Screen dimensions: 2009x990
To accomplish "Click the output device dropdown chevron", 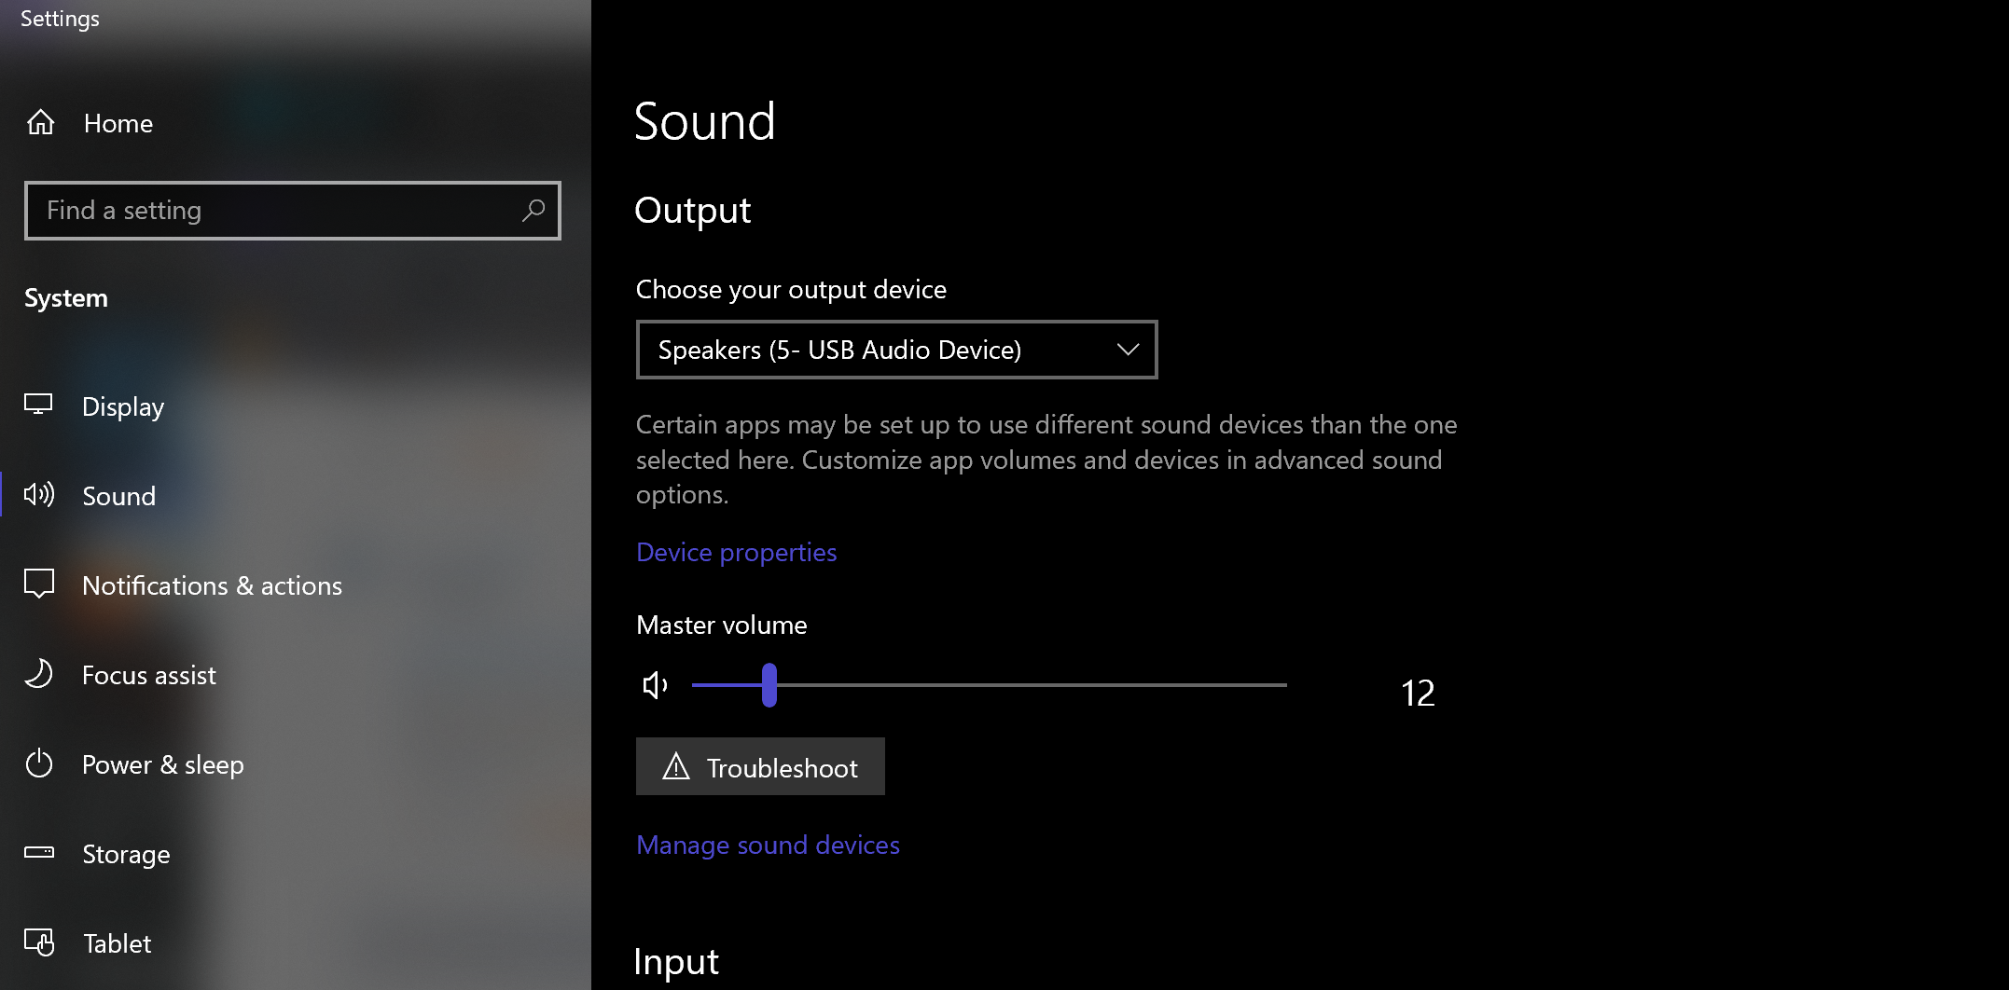I will 1128,350.
